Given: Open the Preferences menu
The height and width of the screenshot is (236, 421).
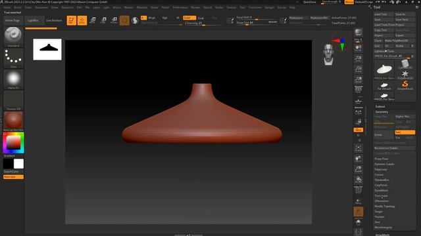Looking at the screenshot, I should point(180,7).
